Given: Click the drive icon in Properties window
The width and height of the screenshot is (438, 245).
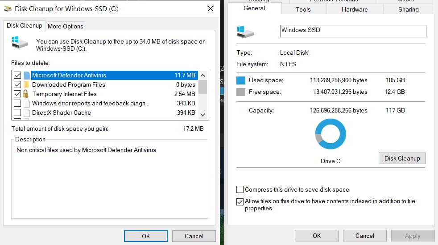Looking at the screenshot, I should [x=245, y=32].
